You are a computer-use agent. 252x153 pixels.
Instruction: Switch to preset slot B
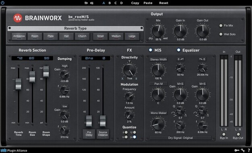click(x=110, y=3)
